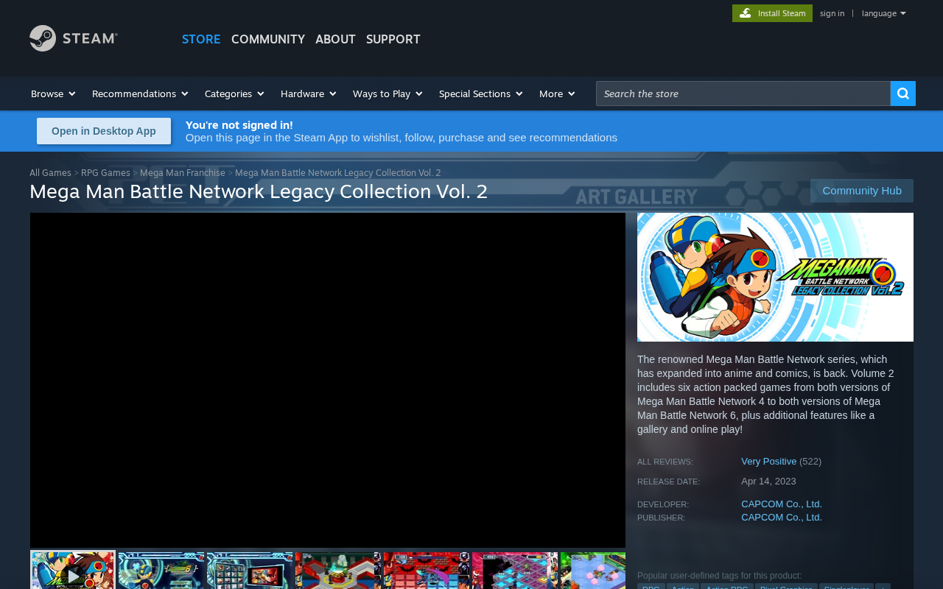
Task: Select the fourth thumbnail with red floor
Action: pos(338,571)
